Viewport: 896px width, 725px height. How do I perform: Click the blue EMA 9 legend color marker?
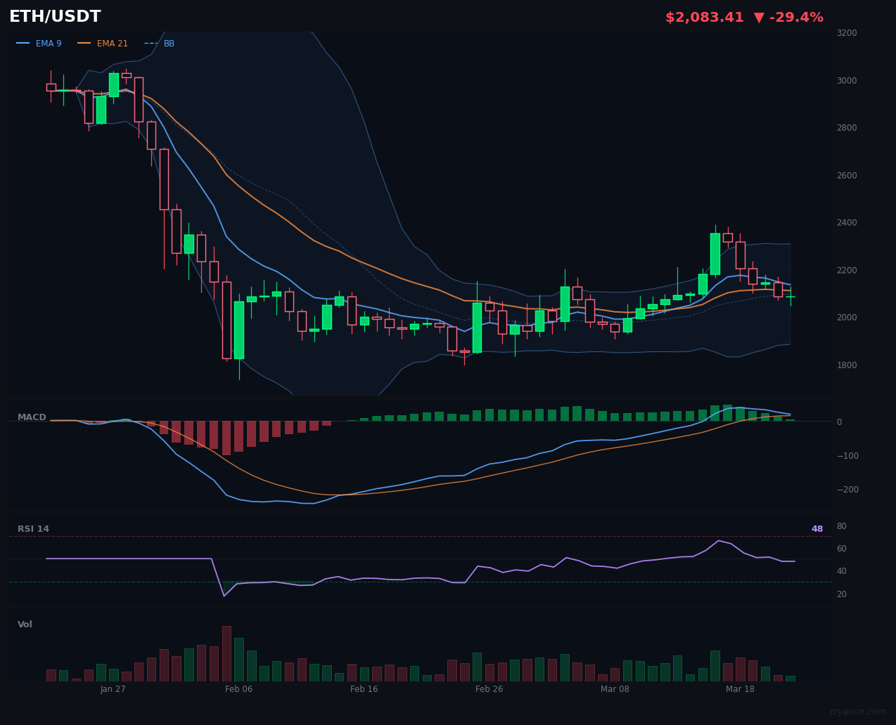coord(21,43)
